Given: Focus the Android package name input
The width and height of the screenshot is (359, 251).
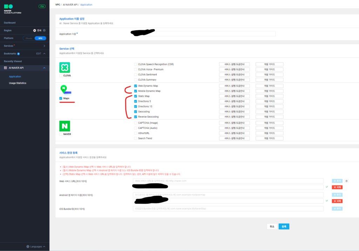Looking at the screenshot, I should pyautogui.click(x=228, y=195).
